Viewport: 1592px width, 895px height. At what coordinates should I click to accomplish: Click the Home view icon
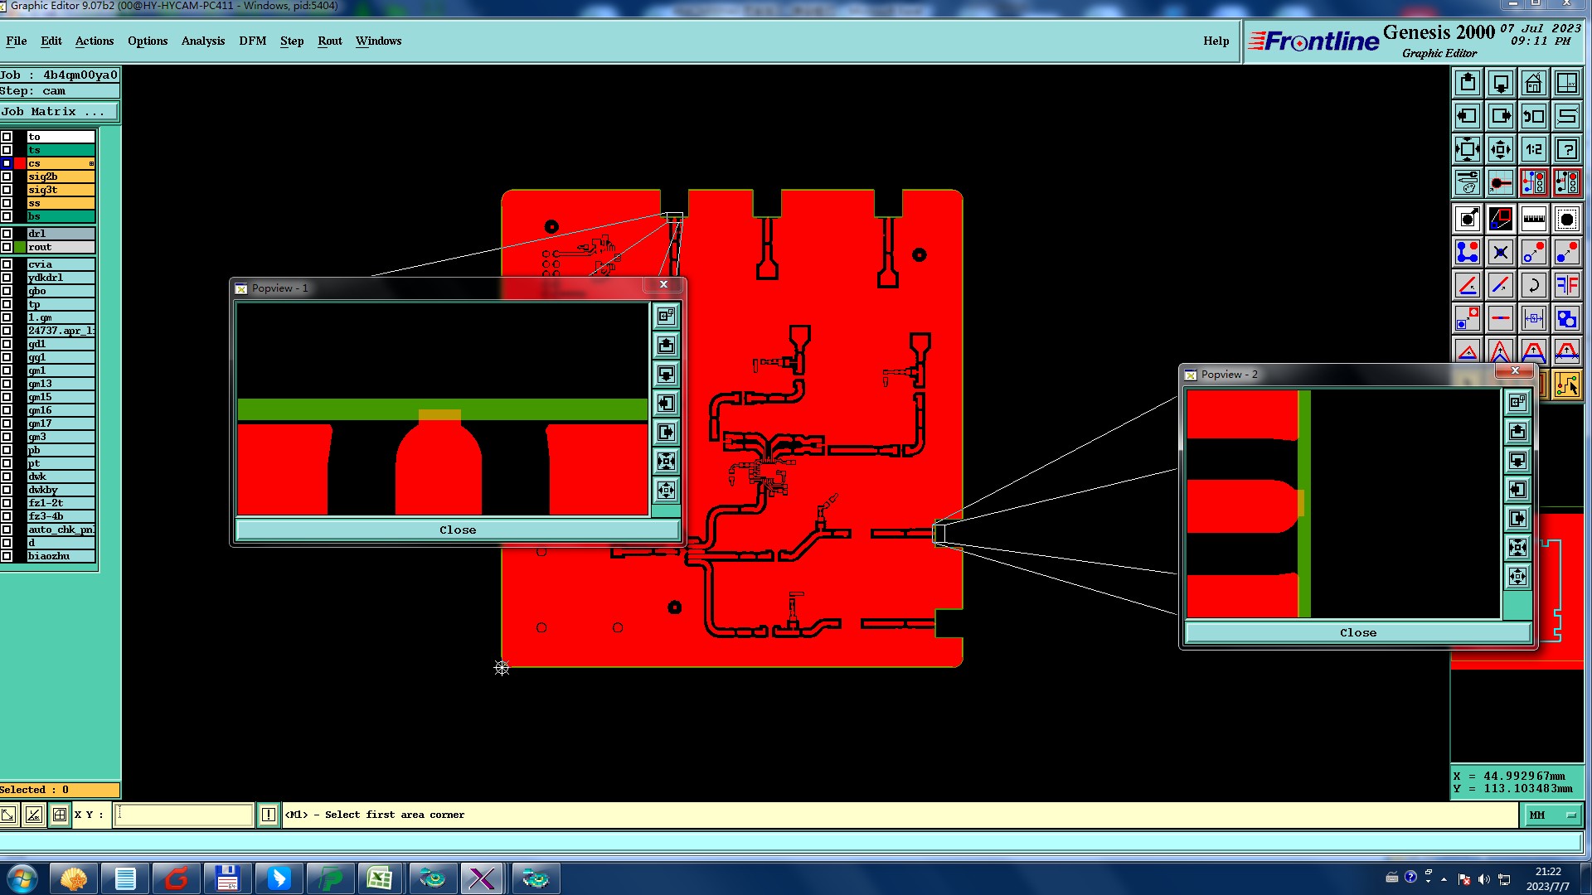click(1533, 83)
